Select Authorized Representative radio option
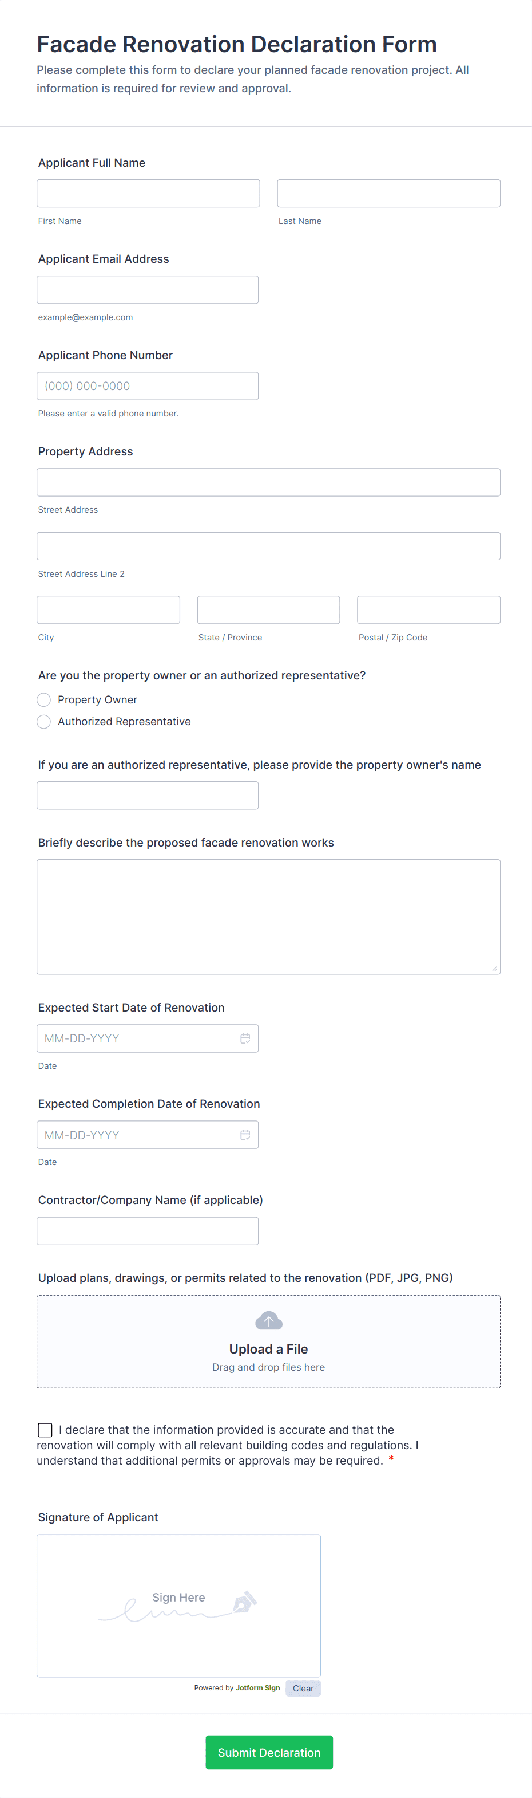Screen dimensions: 532x1798 (44, 722)
